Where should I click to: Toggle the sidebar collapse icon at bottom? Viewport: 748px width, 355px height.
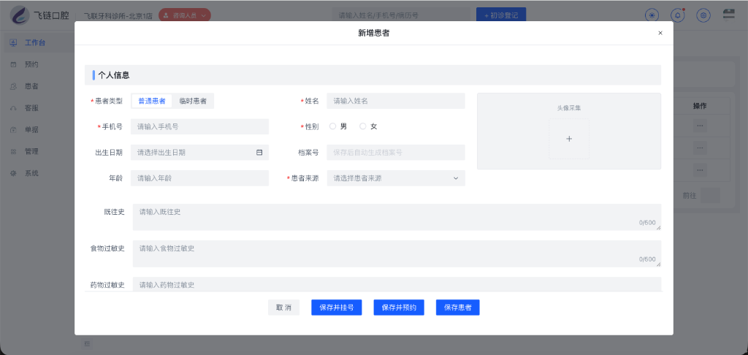point(88,343)
